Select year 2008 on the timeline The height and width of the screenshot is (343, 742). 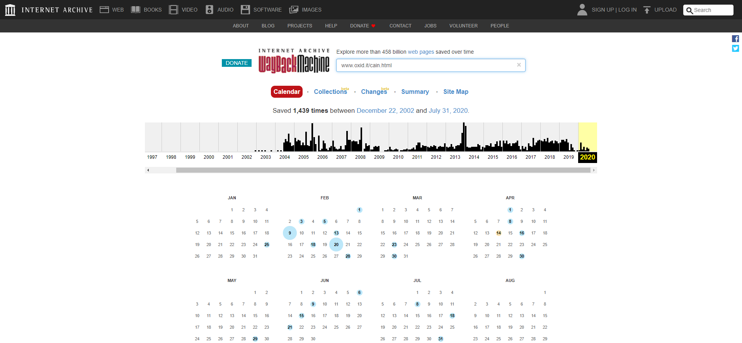360,157
